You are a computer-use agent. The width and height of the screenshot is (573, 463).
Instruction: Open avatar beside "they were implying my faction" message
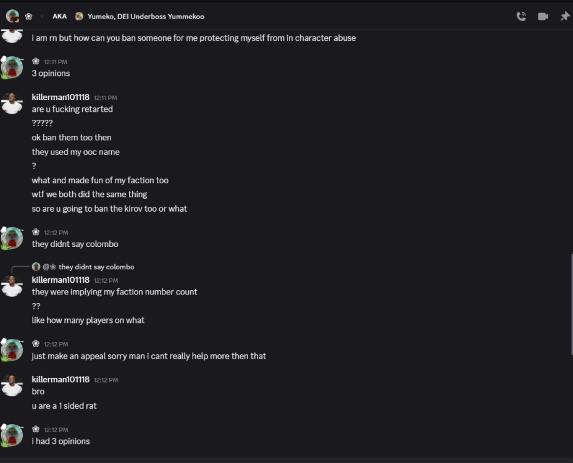coord(12,286)
